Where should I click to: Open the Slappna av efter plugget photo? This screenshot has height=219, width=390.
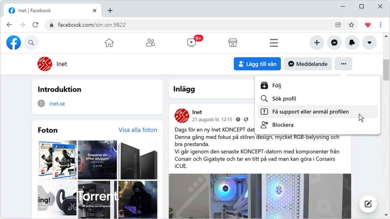97,160
